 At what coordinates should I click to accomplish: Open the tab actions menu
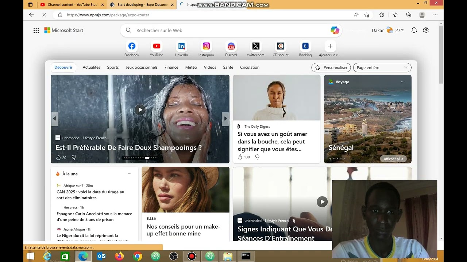[x=30, y=5]
